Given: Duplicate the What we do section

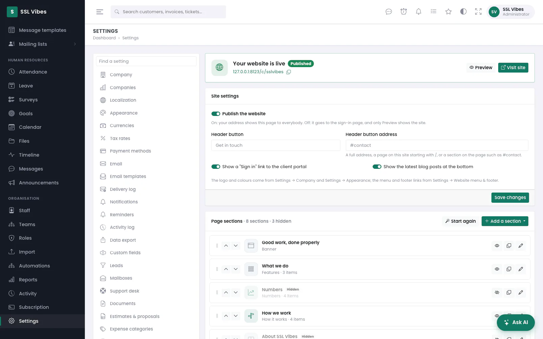Looking at the screenshot, I should pos(509,269).
